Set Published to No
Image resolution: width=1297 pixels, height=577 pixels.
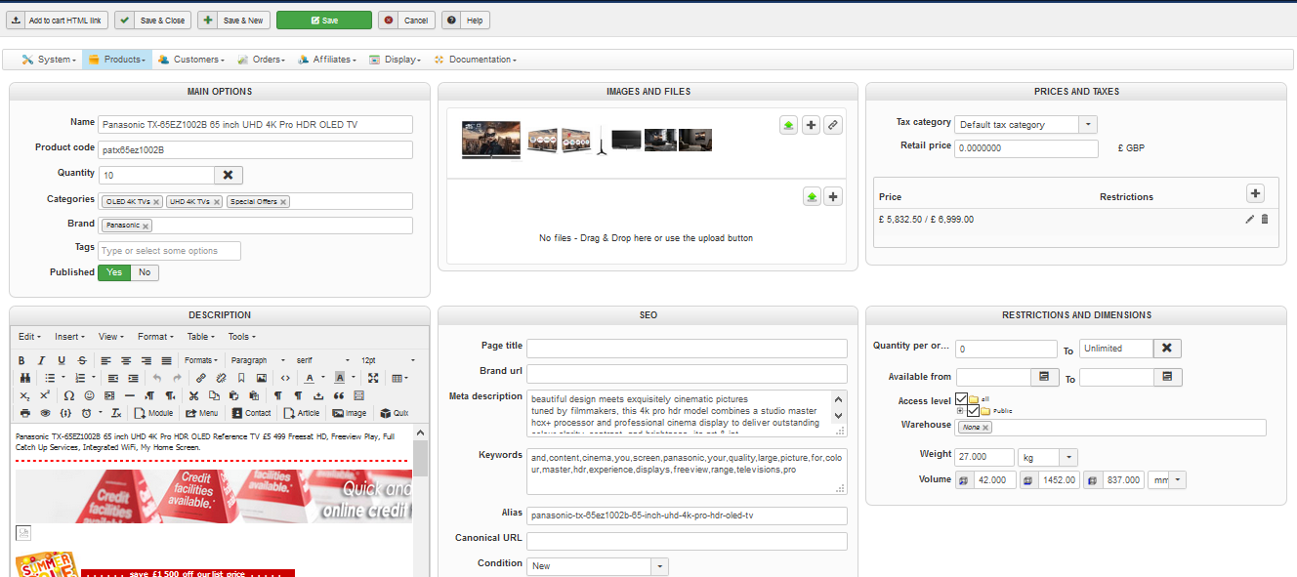tap(145, 272)
